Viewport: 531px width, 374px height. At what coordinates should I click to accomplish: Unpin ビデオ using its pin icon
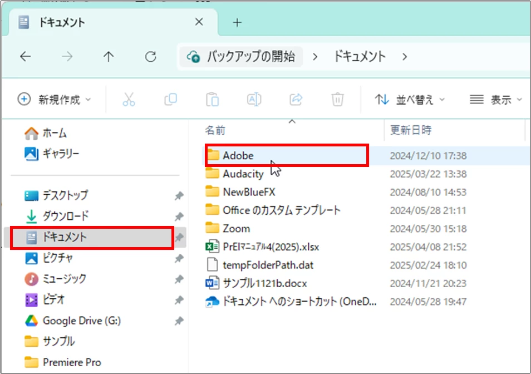click(179, 300)
